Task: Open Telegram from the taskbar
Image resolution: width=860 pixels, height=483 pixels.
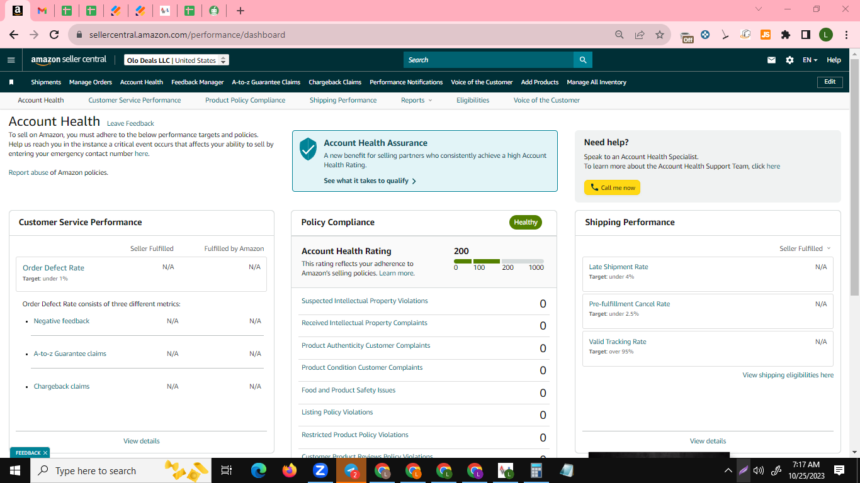Action: click(x=351, y=470)
